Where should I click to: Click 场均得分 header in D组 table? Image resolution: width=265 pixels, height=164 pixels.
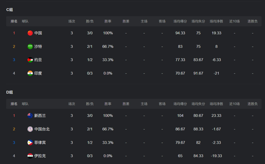click(x=180, y=104)
